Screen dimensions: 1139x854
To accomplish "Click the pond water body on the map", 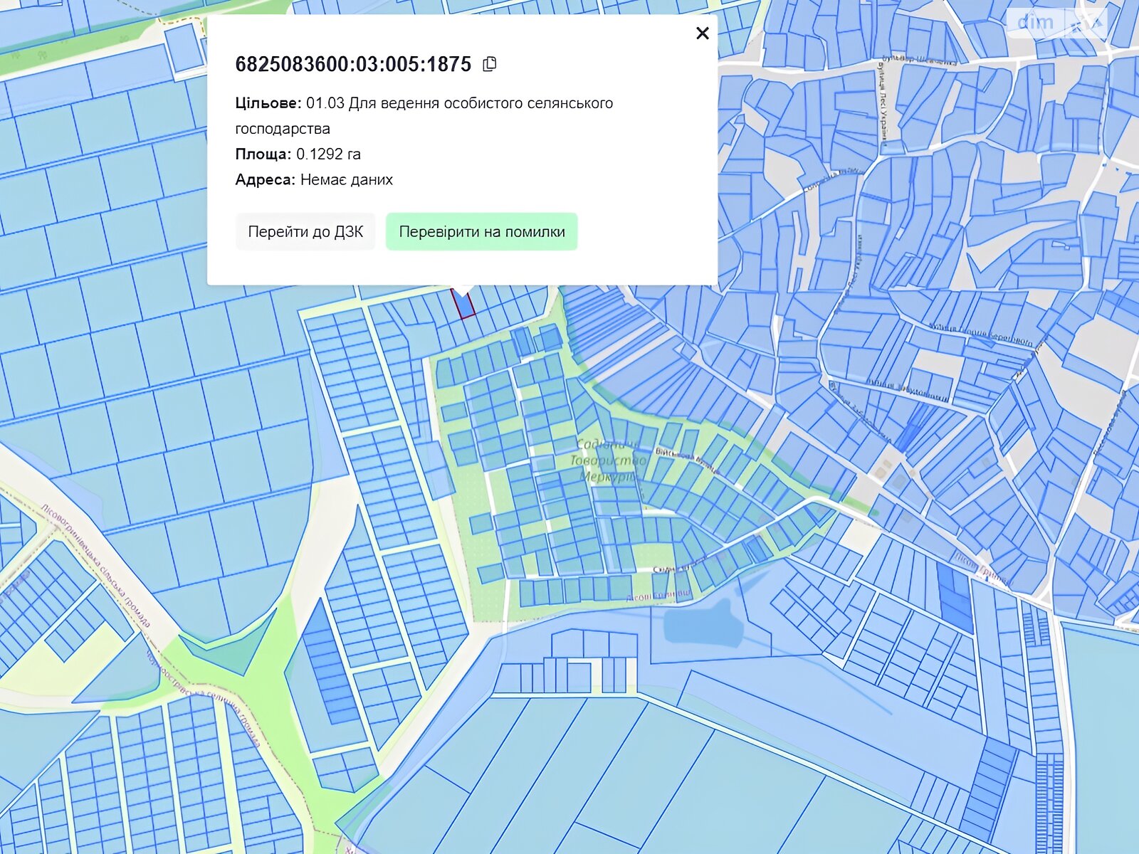I will coord(703,624).
